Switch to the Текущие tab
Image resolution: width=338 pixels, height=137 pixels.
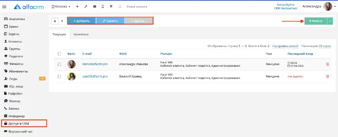[59, 35]
